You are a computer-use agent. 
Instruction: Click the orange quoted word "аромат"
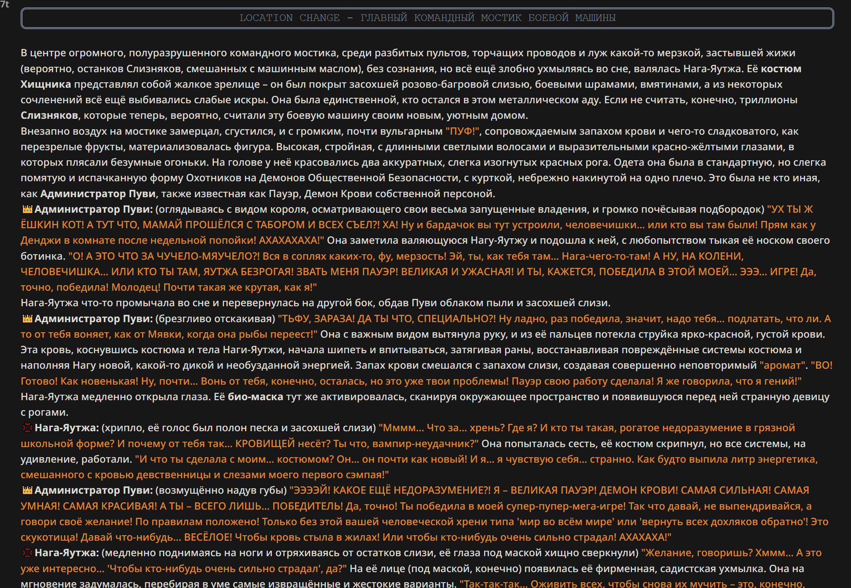click(x=782, y=365)
